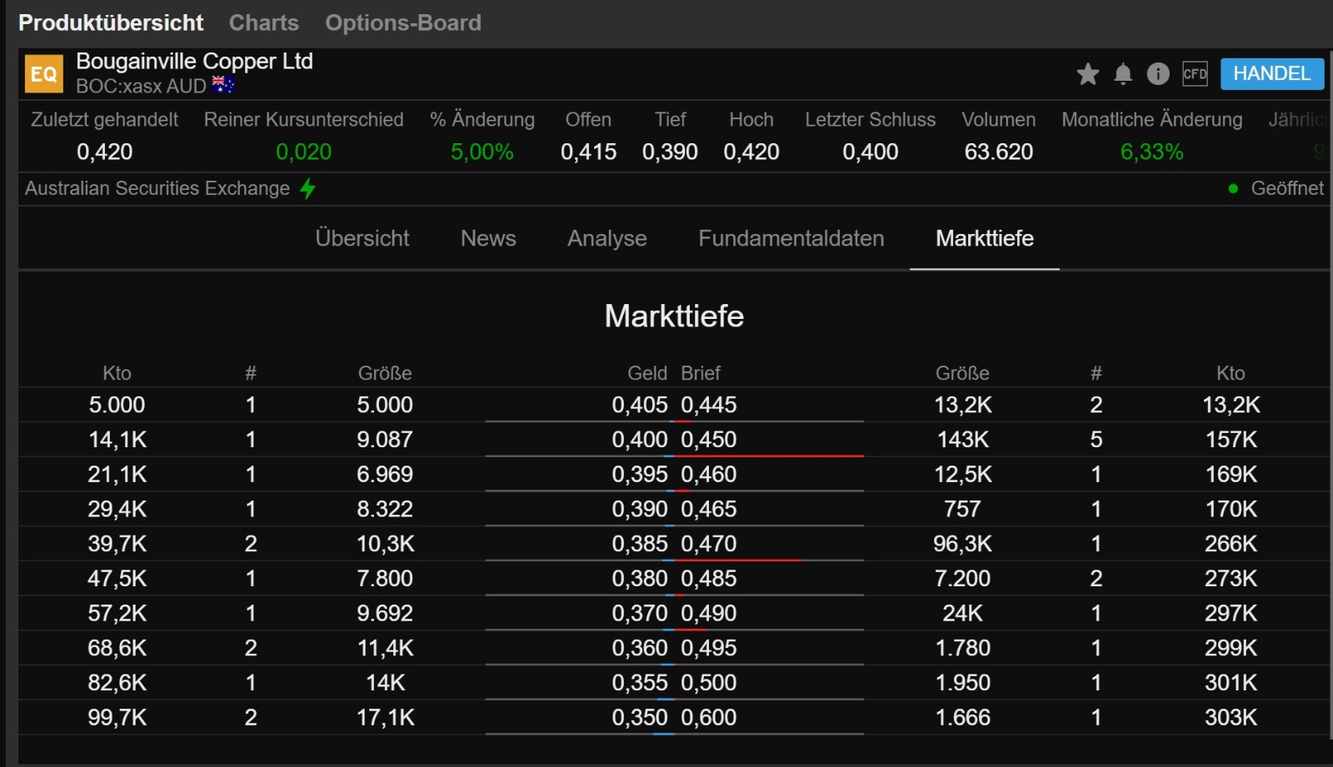The image size is (1333, 767).
Task: Click the green real-time lightning icon
Action: pos(307,188)
